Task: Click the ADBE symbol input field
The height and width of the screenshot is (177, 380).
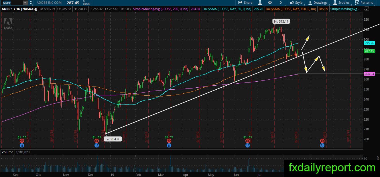Action: 12,3
